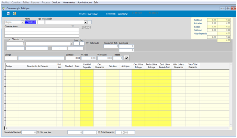Click the second Anticipos value field

click(x=126, y=50)
